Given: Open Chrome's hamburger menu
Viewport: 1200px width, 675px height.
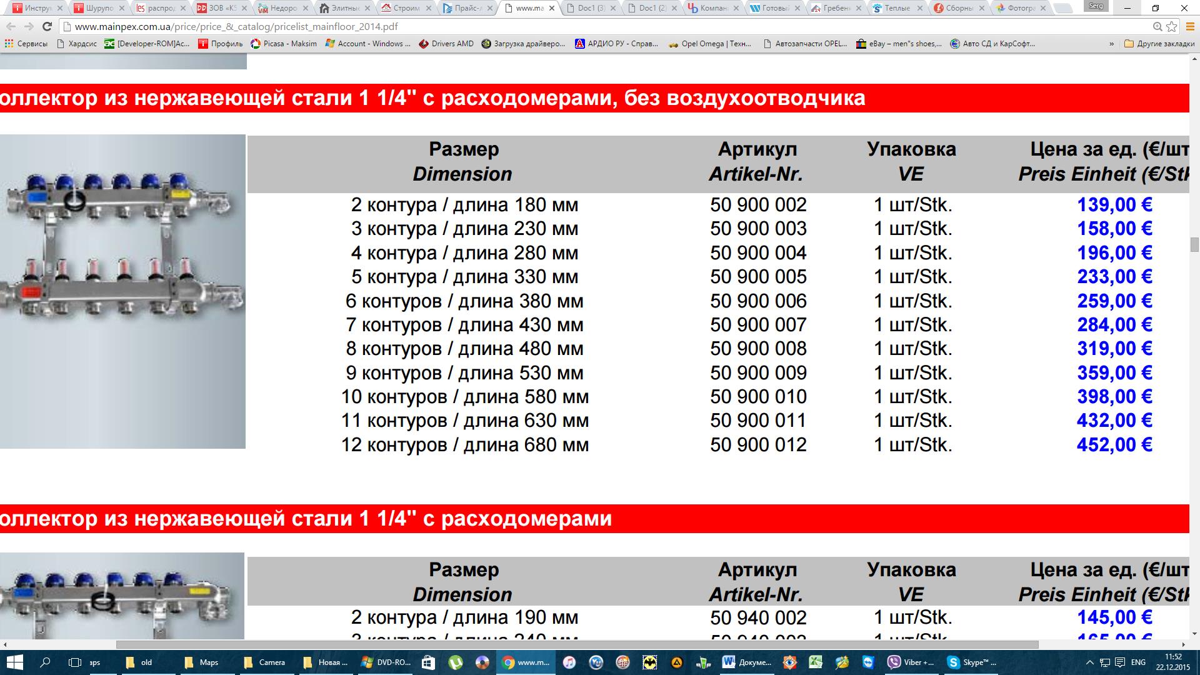Looking at the screenshot, I should click(1189, 27).
